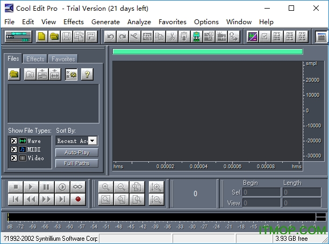Screen dimensions: 329x244
Task: Click the Fast Forward transport button
Action: (x=46, y=199)
